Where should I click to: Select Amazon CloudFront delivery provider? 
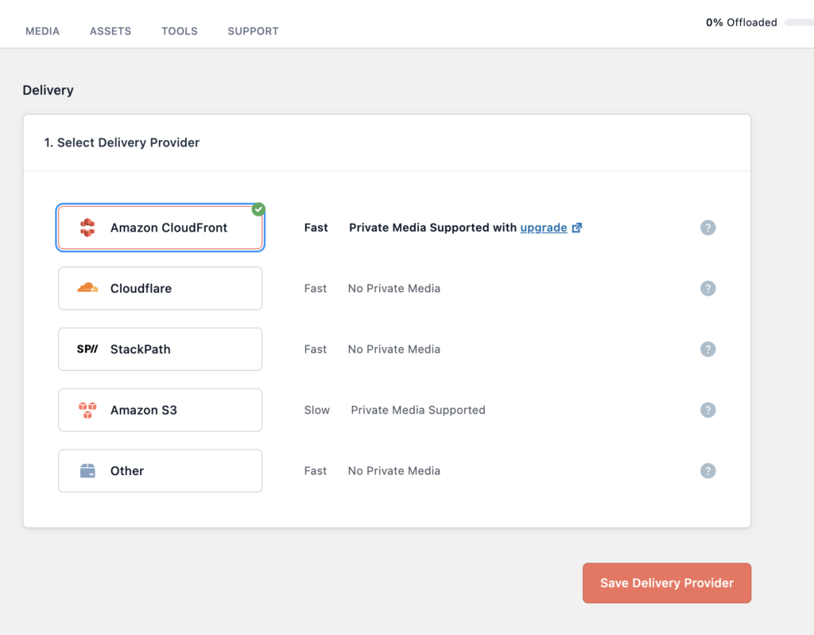160,228
